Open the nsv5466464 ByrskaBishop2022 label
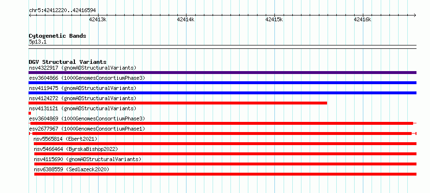The height and width of the screenshot is (193, 430). point(76,149)
